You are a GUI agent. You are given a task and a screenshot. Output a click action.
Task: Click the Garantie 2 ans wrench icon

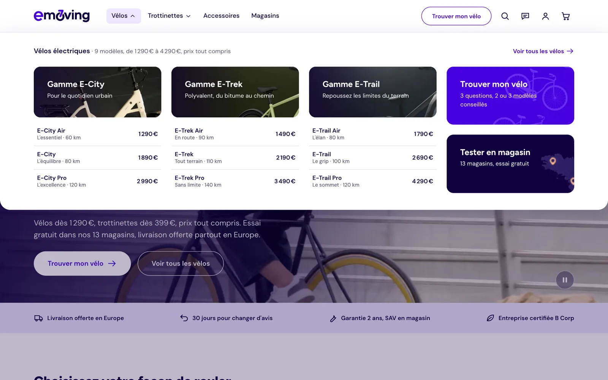click(x=333, y=318)
